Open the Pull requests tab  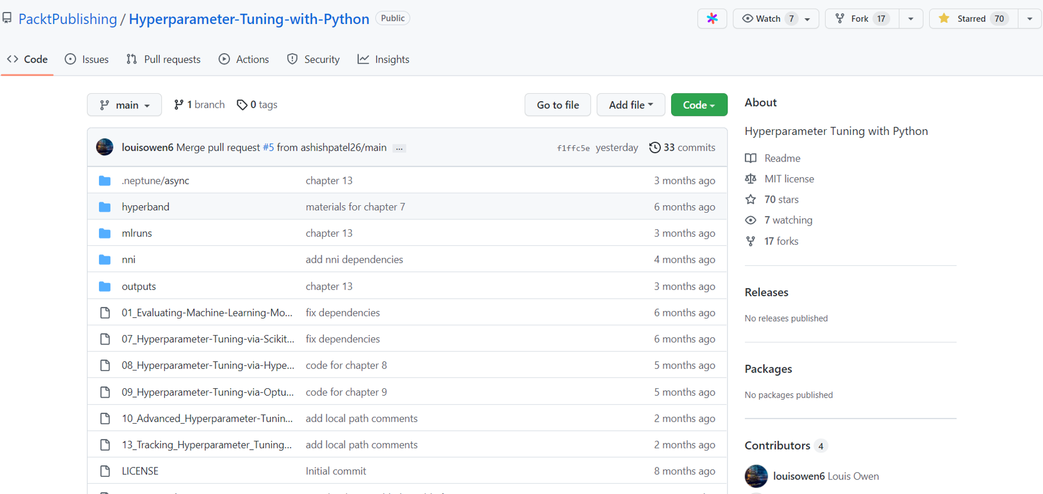tap(163, 59)
